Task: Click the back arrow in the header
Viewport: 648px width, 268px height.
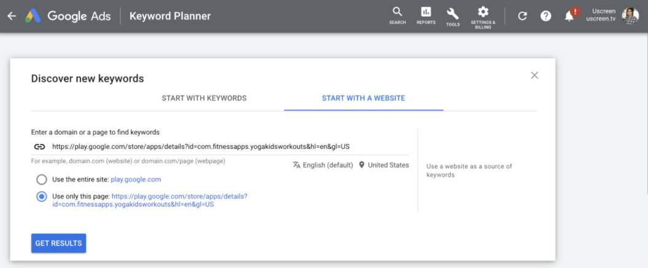Action: point(12,16)
